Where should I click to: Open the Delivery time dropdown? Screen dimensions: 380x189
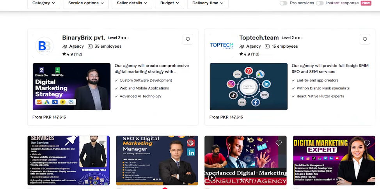(208, 3)
